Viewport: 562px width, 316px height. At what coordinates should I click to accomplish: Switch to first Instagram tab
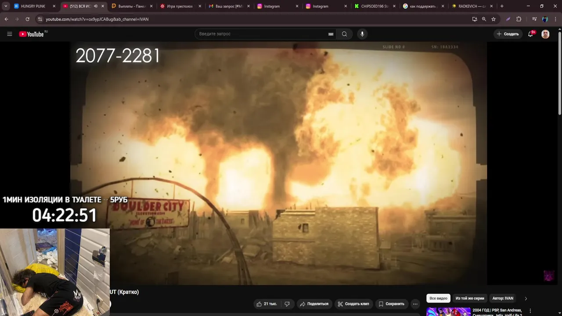coord(277,6)
